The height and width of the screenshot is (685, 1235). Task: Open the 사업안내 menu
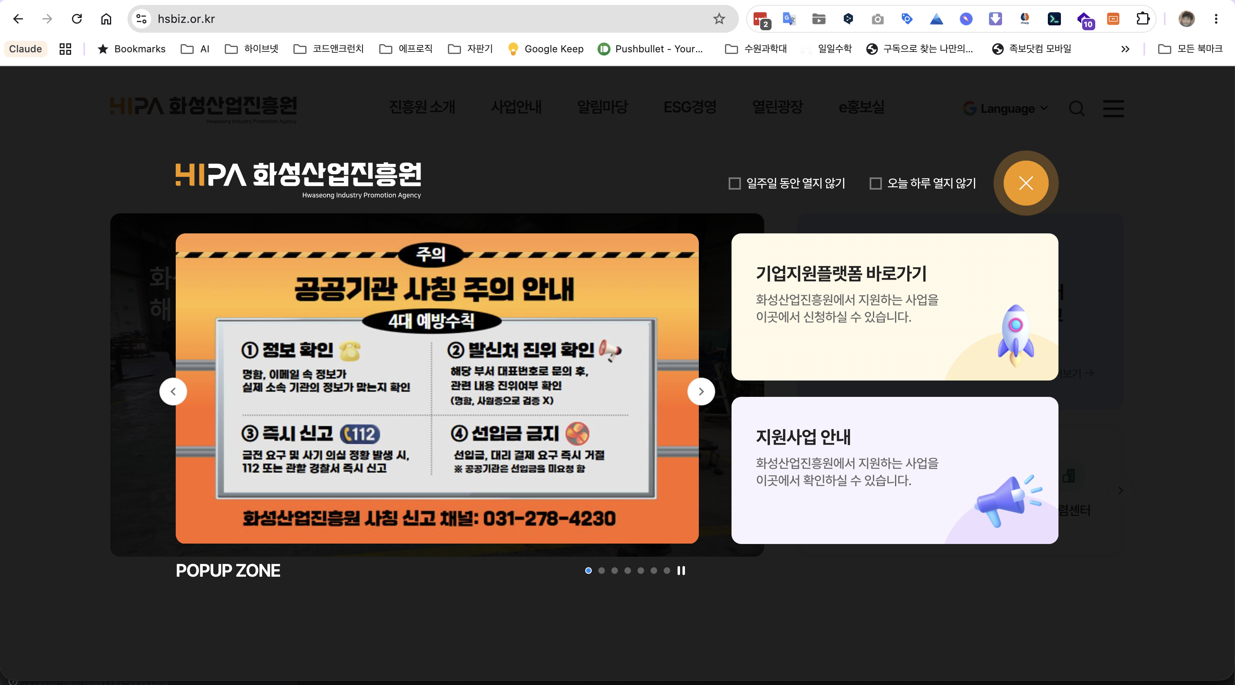tap(516, 106)
